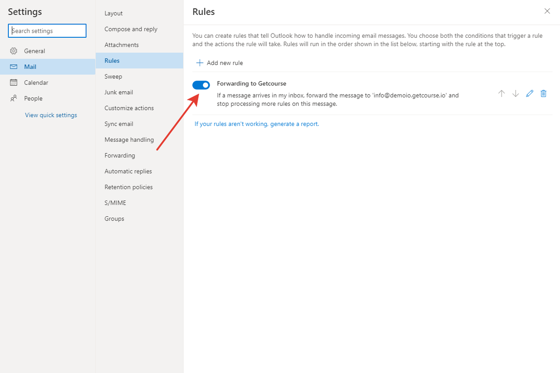560x373 pixels.
Task: Open View quick settings link
Action: [x=51, y=115]
